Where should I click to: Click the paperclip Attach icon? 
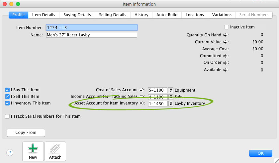[x=55, y=149]
